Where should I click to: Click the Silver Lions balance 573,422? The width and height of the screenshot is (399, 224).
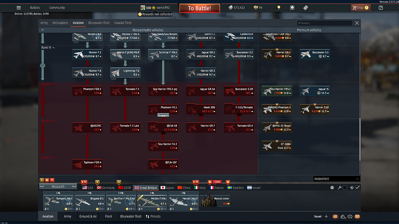point(237,8)
